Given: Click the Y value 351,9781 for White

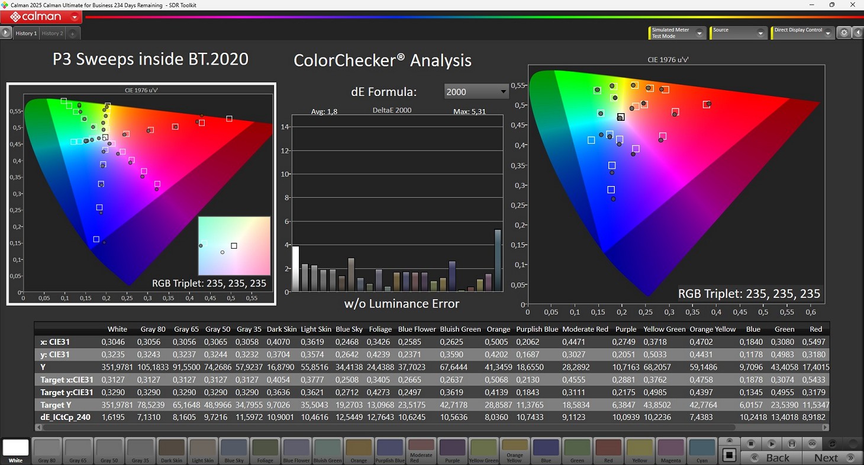Looking at the screenshot, I should pos(118,367).
